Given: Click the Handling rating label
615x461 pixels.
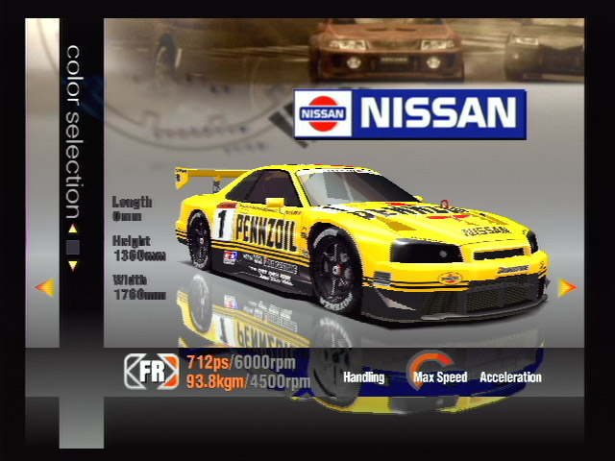Looking at the screenshot, I should pyautogui.click(x=364, y=377).
